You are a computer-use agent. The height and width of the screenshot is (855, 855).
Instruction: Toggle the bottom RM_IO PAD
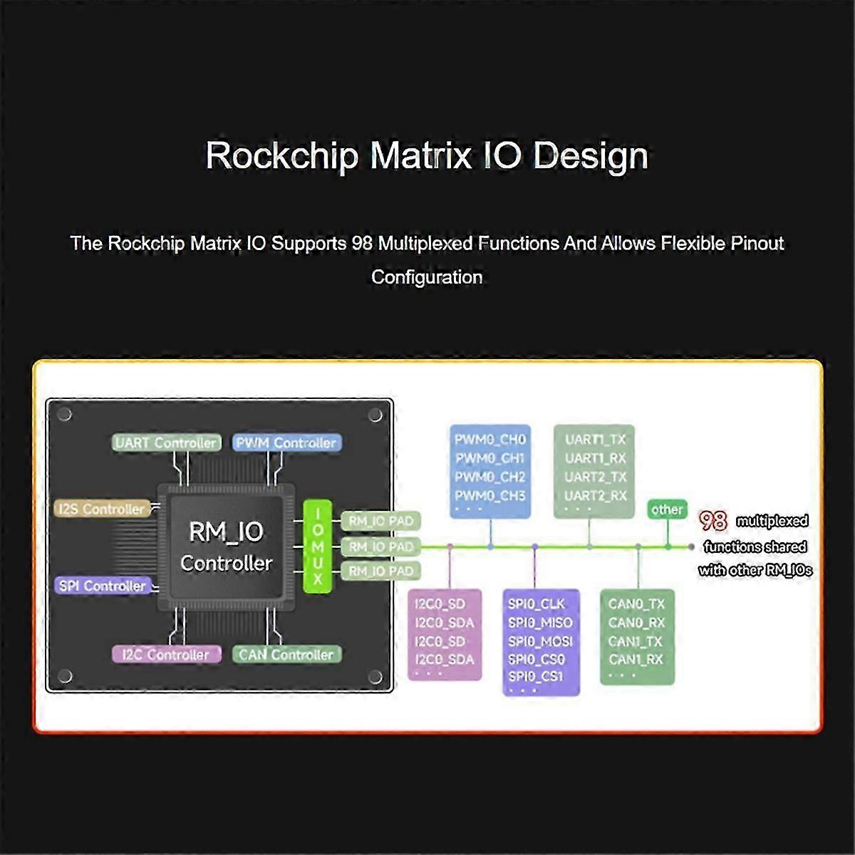tap(380, 571)
